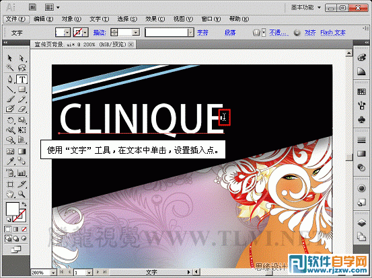This screenshot has width=372, height=278.
Task: Click the Flash 文本 link
Action: coord(333,32)
